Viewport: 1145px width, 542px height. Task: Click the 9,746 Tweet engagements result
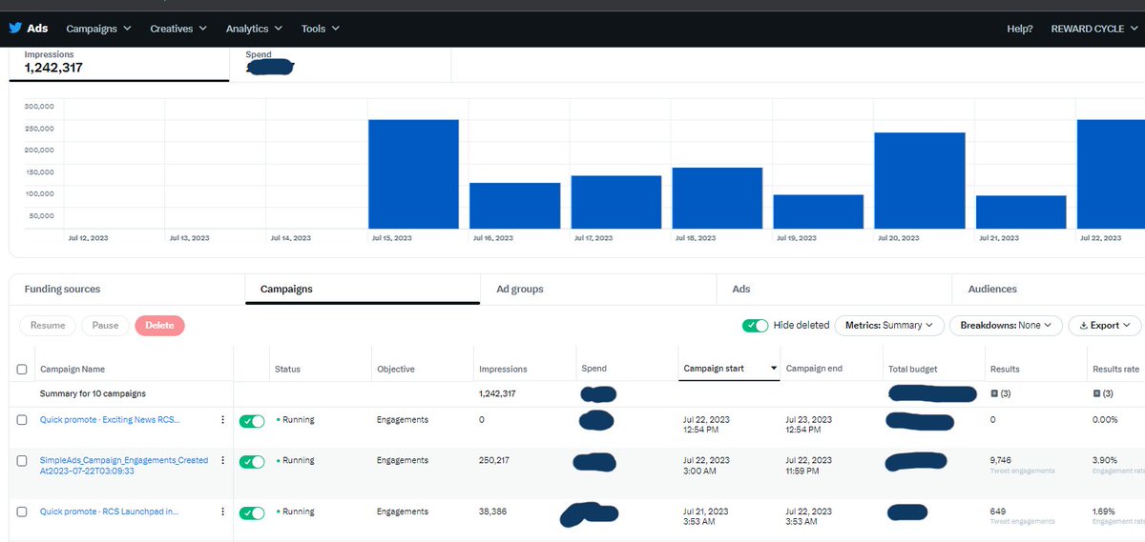tap(1023, 464)
